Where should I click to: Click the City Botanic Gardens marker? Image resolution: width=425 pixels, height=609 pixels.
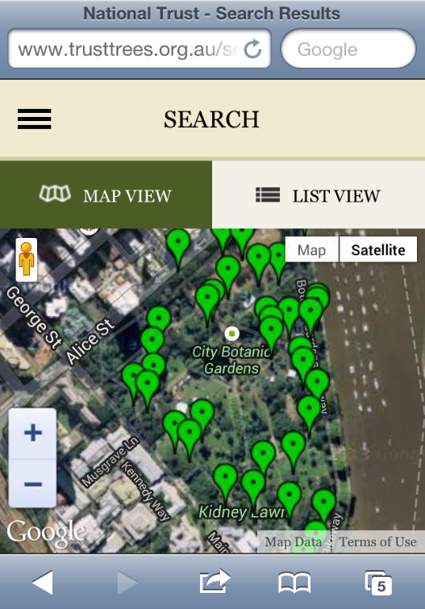click(232, 333)
